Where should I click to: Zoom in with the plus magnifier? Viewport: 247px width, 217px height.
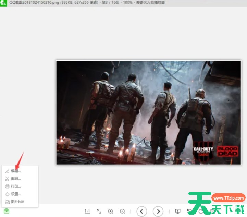tap(111, 211)
